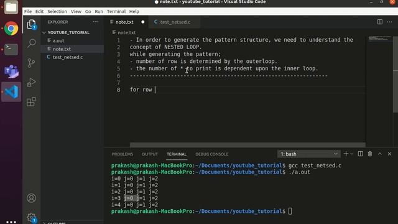Image resolution: width=398 pixels, height=224 pixels.
Task: Open the Explorer view in activity bar
Action: pos(32,25)
